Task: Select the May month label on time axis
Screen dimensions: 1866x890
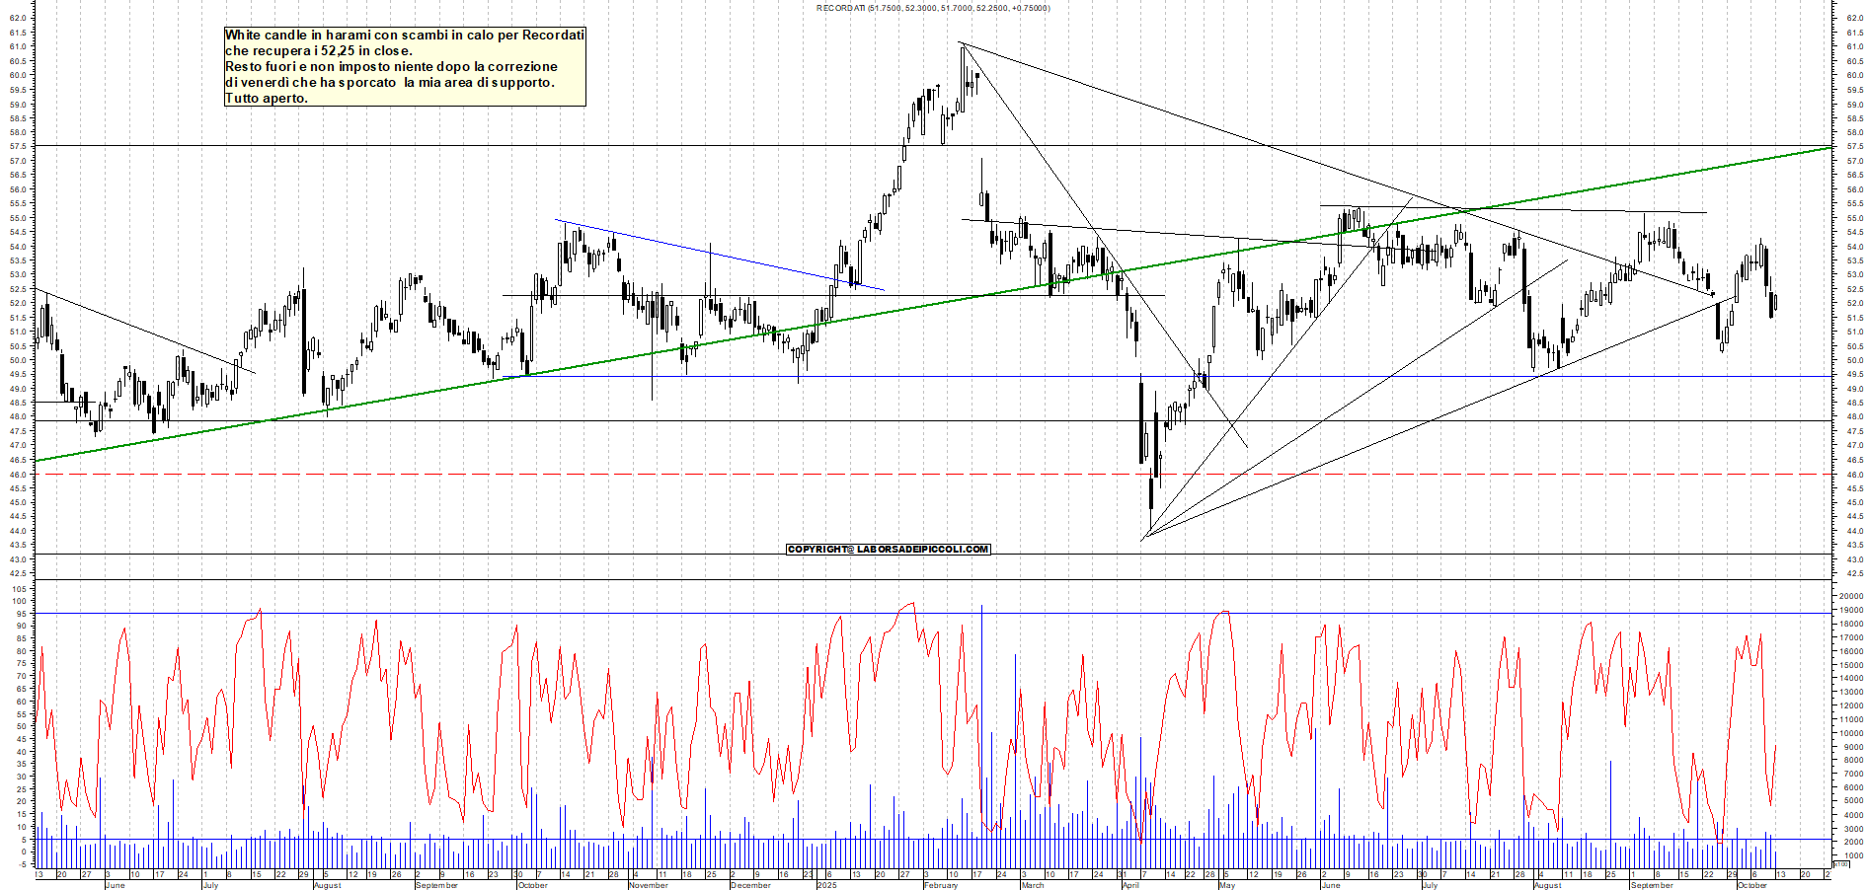Action: 1227,885
